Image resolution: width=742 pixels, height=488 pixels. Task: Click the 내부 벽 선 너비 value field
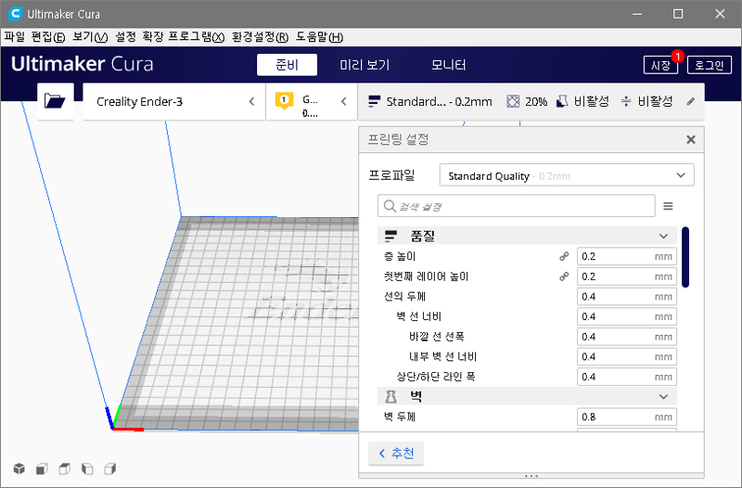(627, 357)
